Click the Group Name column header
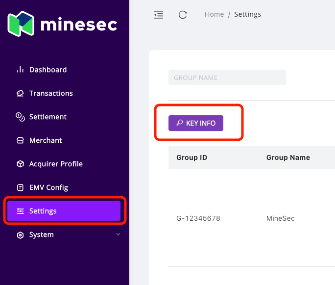The width and height of the screenshot is (335, 285). click(288, 157)
